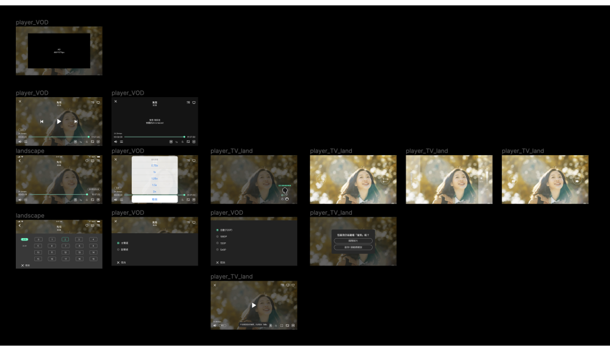The width and height of the screenshot is (610, 351).
Task: Click the back chevron in the landscape player
Action: [x=20, y=161]
